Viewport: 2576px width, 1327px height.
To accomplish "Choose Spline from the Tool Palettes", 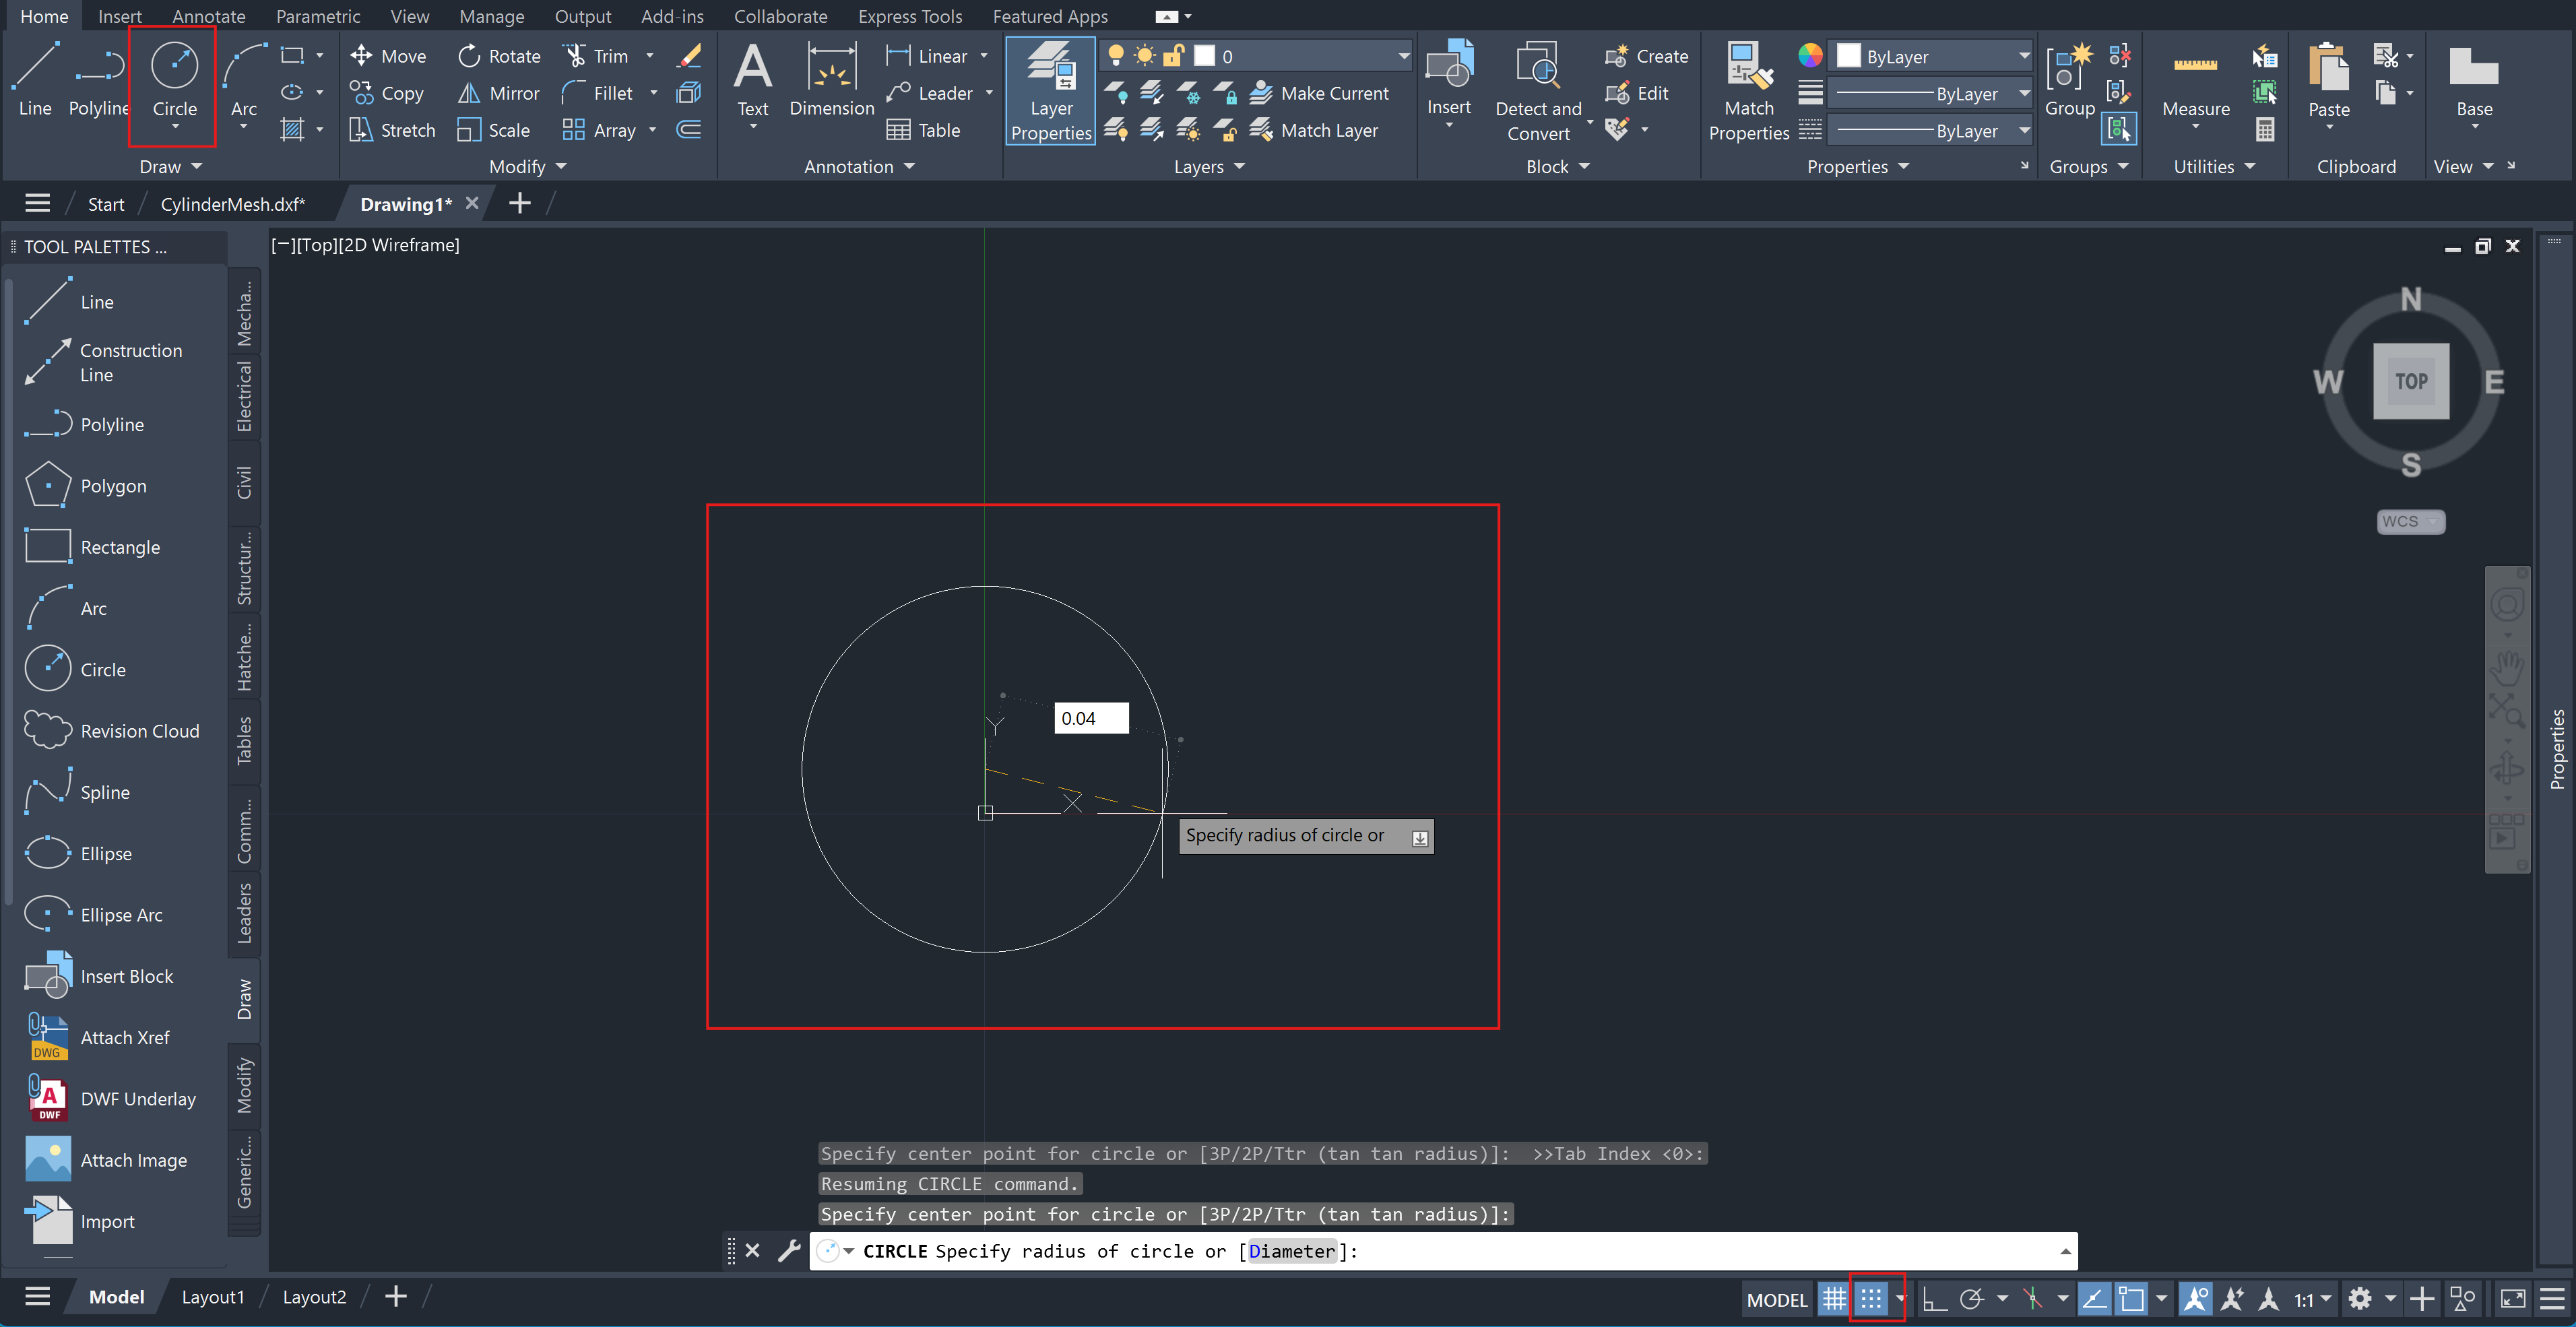I will (x=78, y=792).
